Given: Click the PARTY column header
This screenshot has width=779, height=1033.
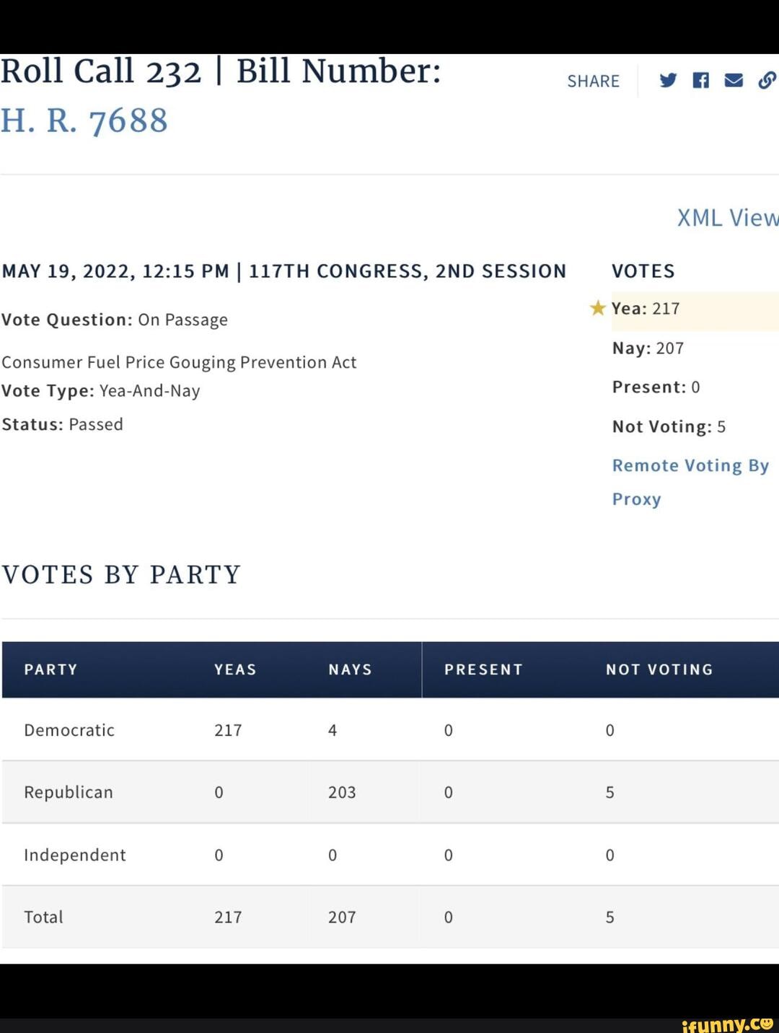Looking at the screenshot, I should coord(50,669).
